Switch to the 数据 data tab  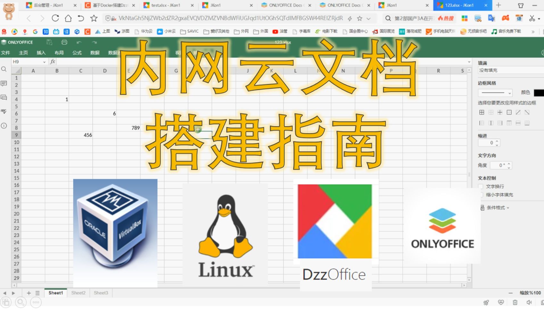click(95, 52)
